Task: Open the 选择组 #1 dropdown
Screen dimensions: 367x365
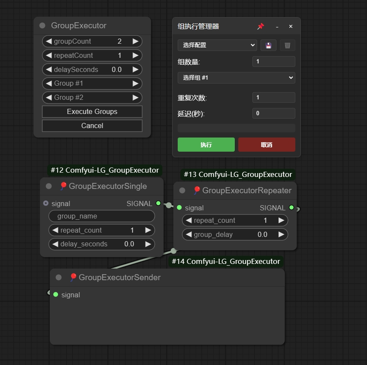Action: coord(237,78)
